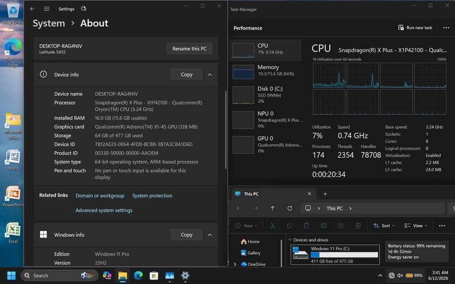
Task: Collapse the Devices and drives group
Action: tap(290, 240)
